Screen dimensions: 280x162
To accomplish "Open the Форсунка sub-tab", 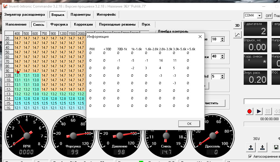I will pos(59,24).
